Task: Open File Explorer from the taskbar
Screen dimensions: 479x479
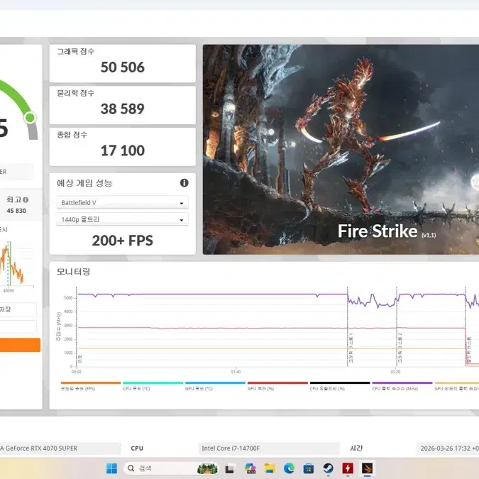Action: point(270,468)
